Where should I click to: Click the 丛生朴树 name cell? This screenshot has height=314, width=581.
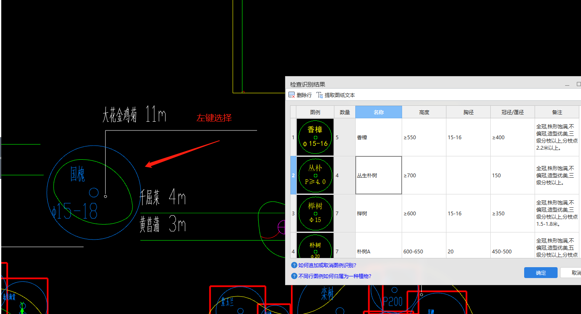click(x=379, y=175)
